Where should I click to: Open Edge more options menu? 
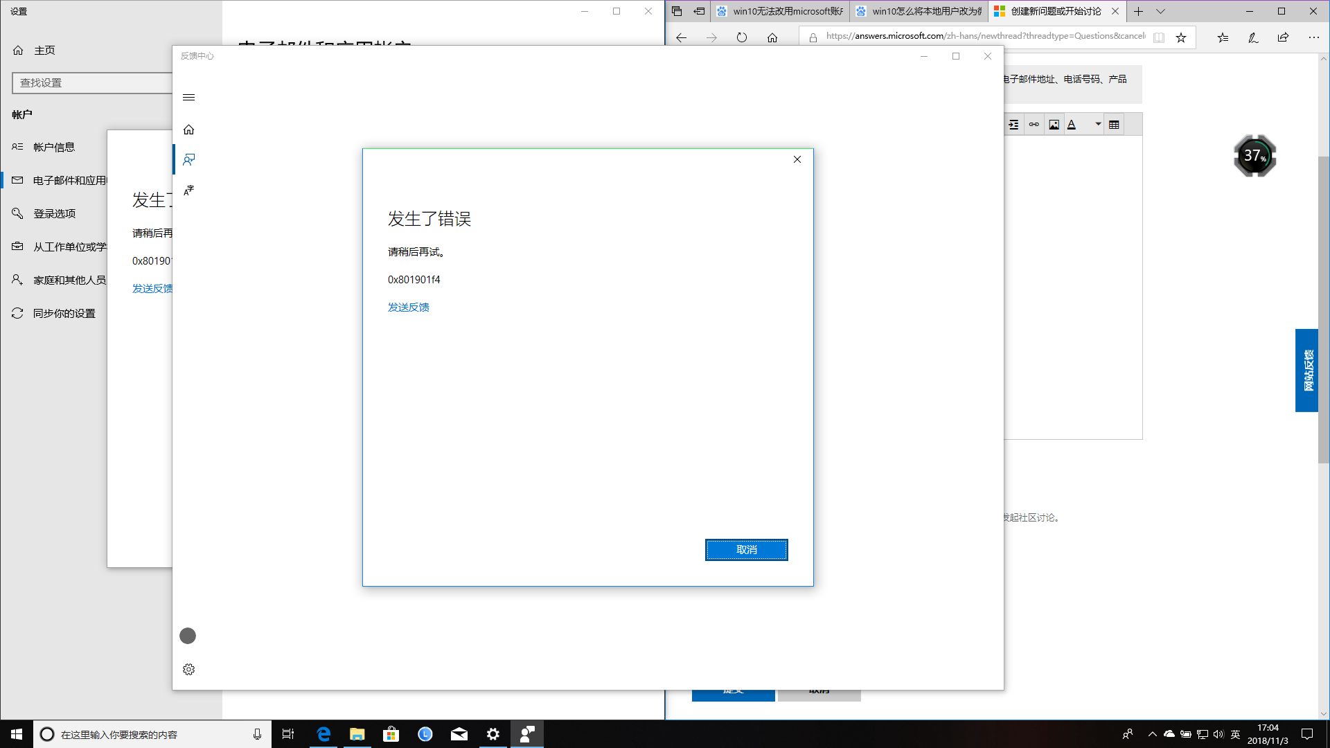click(x=1313, y=37)
